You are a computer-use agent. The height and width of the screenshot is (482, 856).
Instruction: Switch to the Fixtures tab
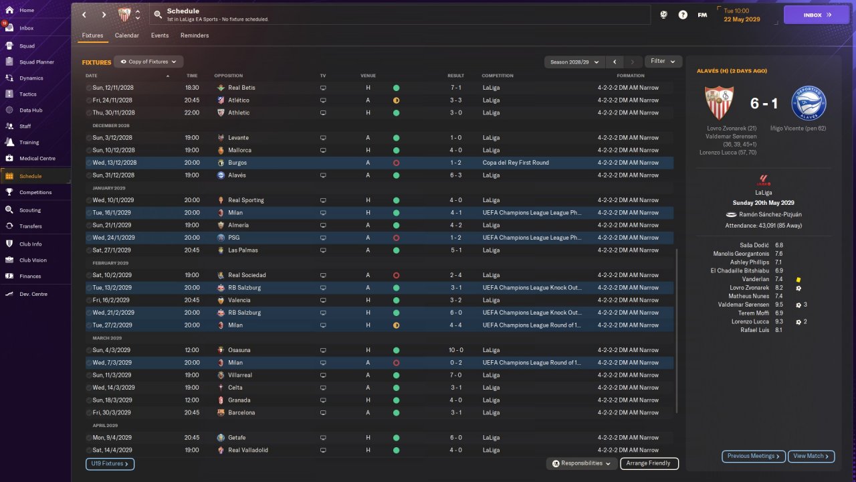click(x=93, y=35)
